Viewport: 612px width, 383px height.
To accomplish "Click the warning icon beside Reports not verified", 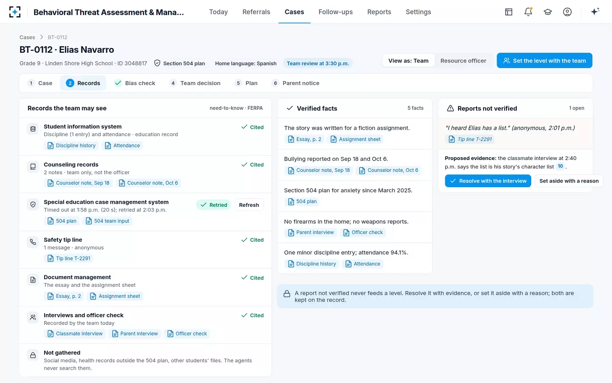I will [x=450, y=109].
